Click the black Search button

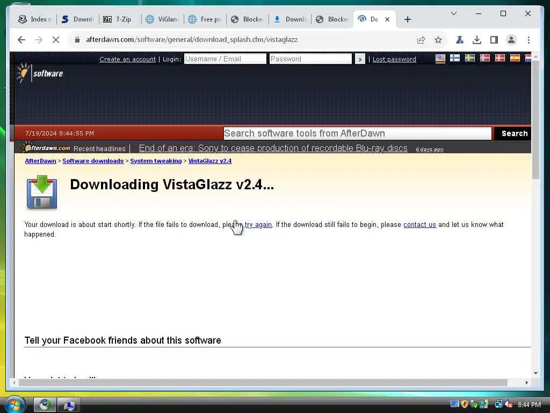click(x=514, y=133)
